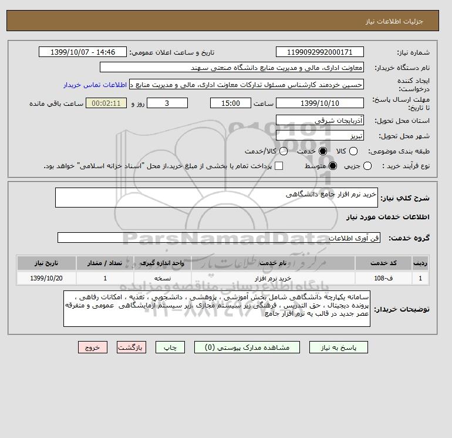Viewport: 452px width, 438px height.
Task: Click the deadline time field 15:00
Action: pyautogui.click(x=231, y=103)
